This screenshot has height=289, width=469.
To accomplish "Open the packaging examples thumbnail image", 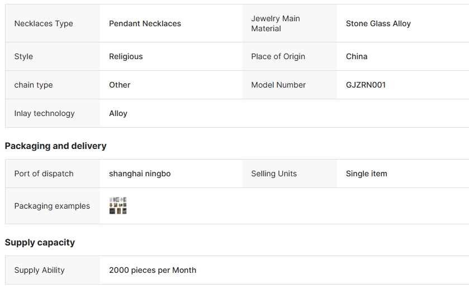I will pos(118,205).
